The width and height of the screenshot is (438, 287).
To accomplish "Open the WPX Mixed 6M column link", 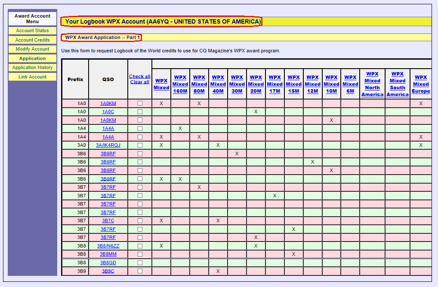I will tap(350, 84).
